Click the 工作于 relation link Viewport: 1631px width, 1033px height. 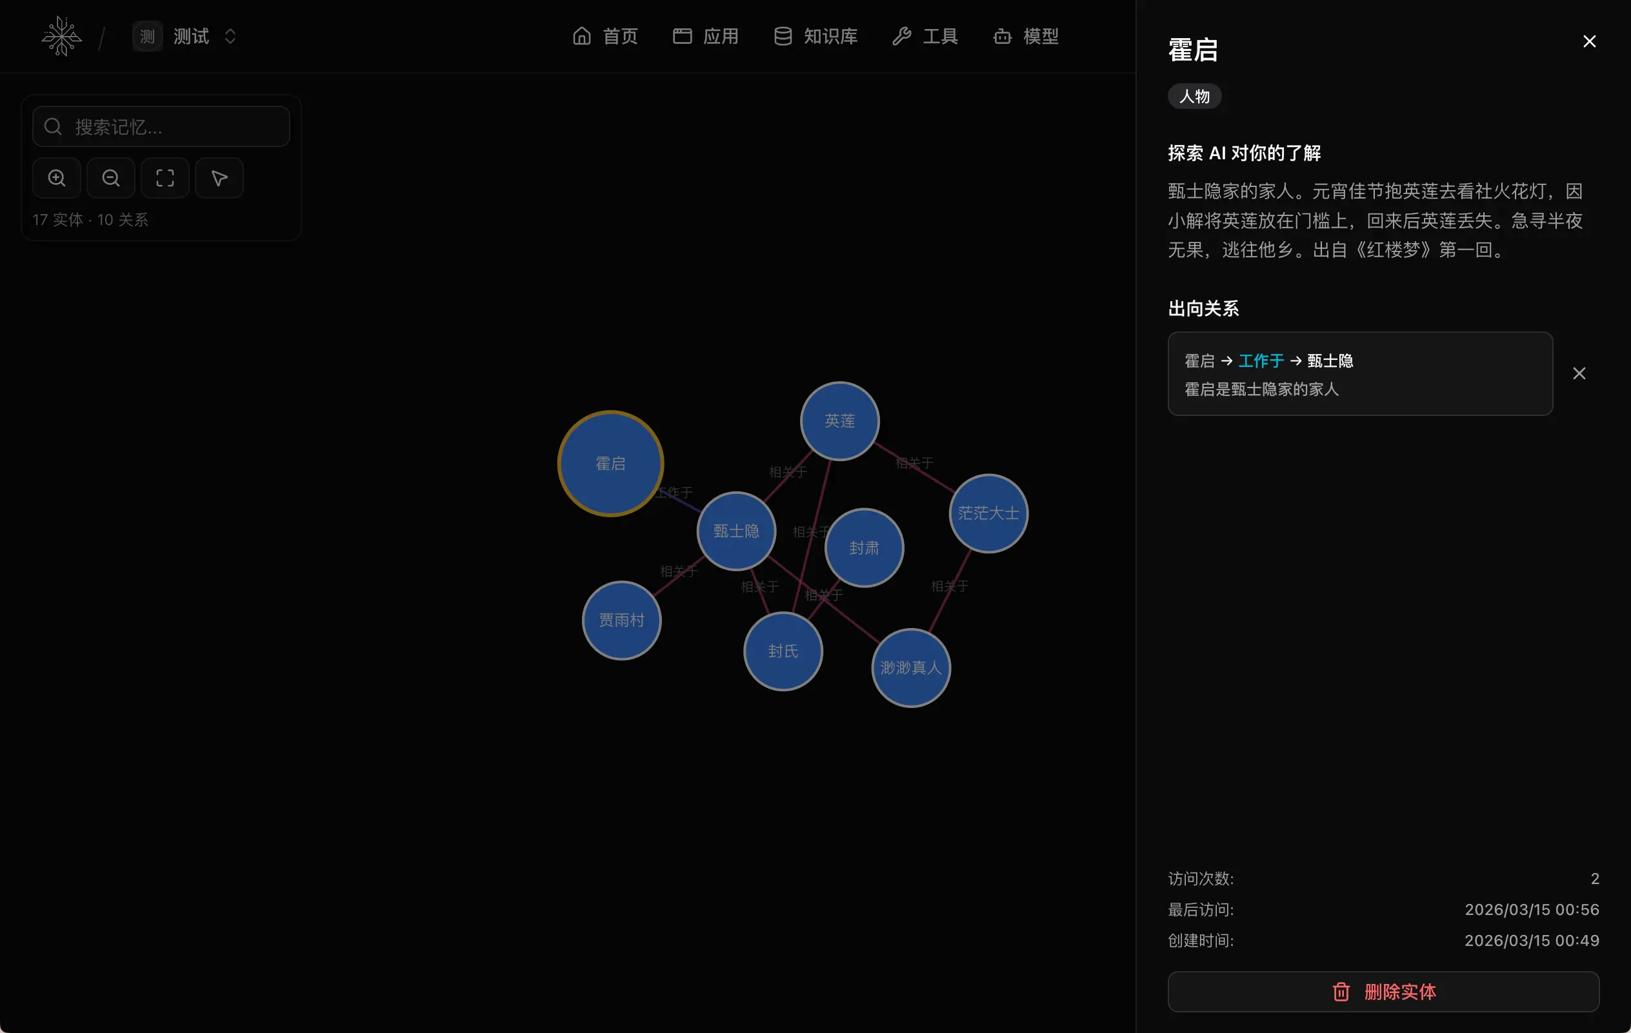pyautogui.click(x=1261, y=361)
